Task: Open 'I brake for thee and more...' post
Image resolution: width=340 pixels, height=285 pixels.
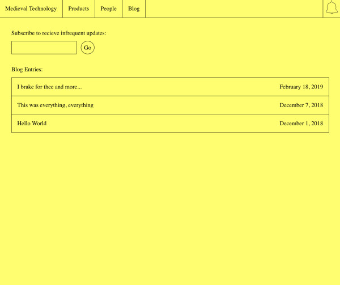Action: coord(49,87)
